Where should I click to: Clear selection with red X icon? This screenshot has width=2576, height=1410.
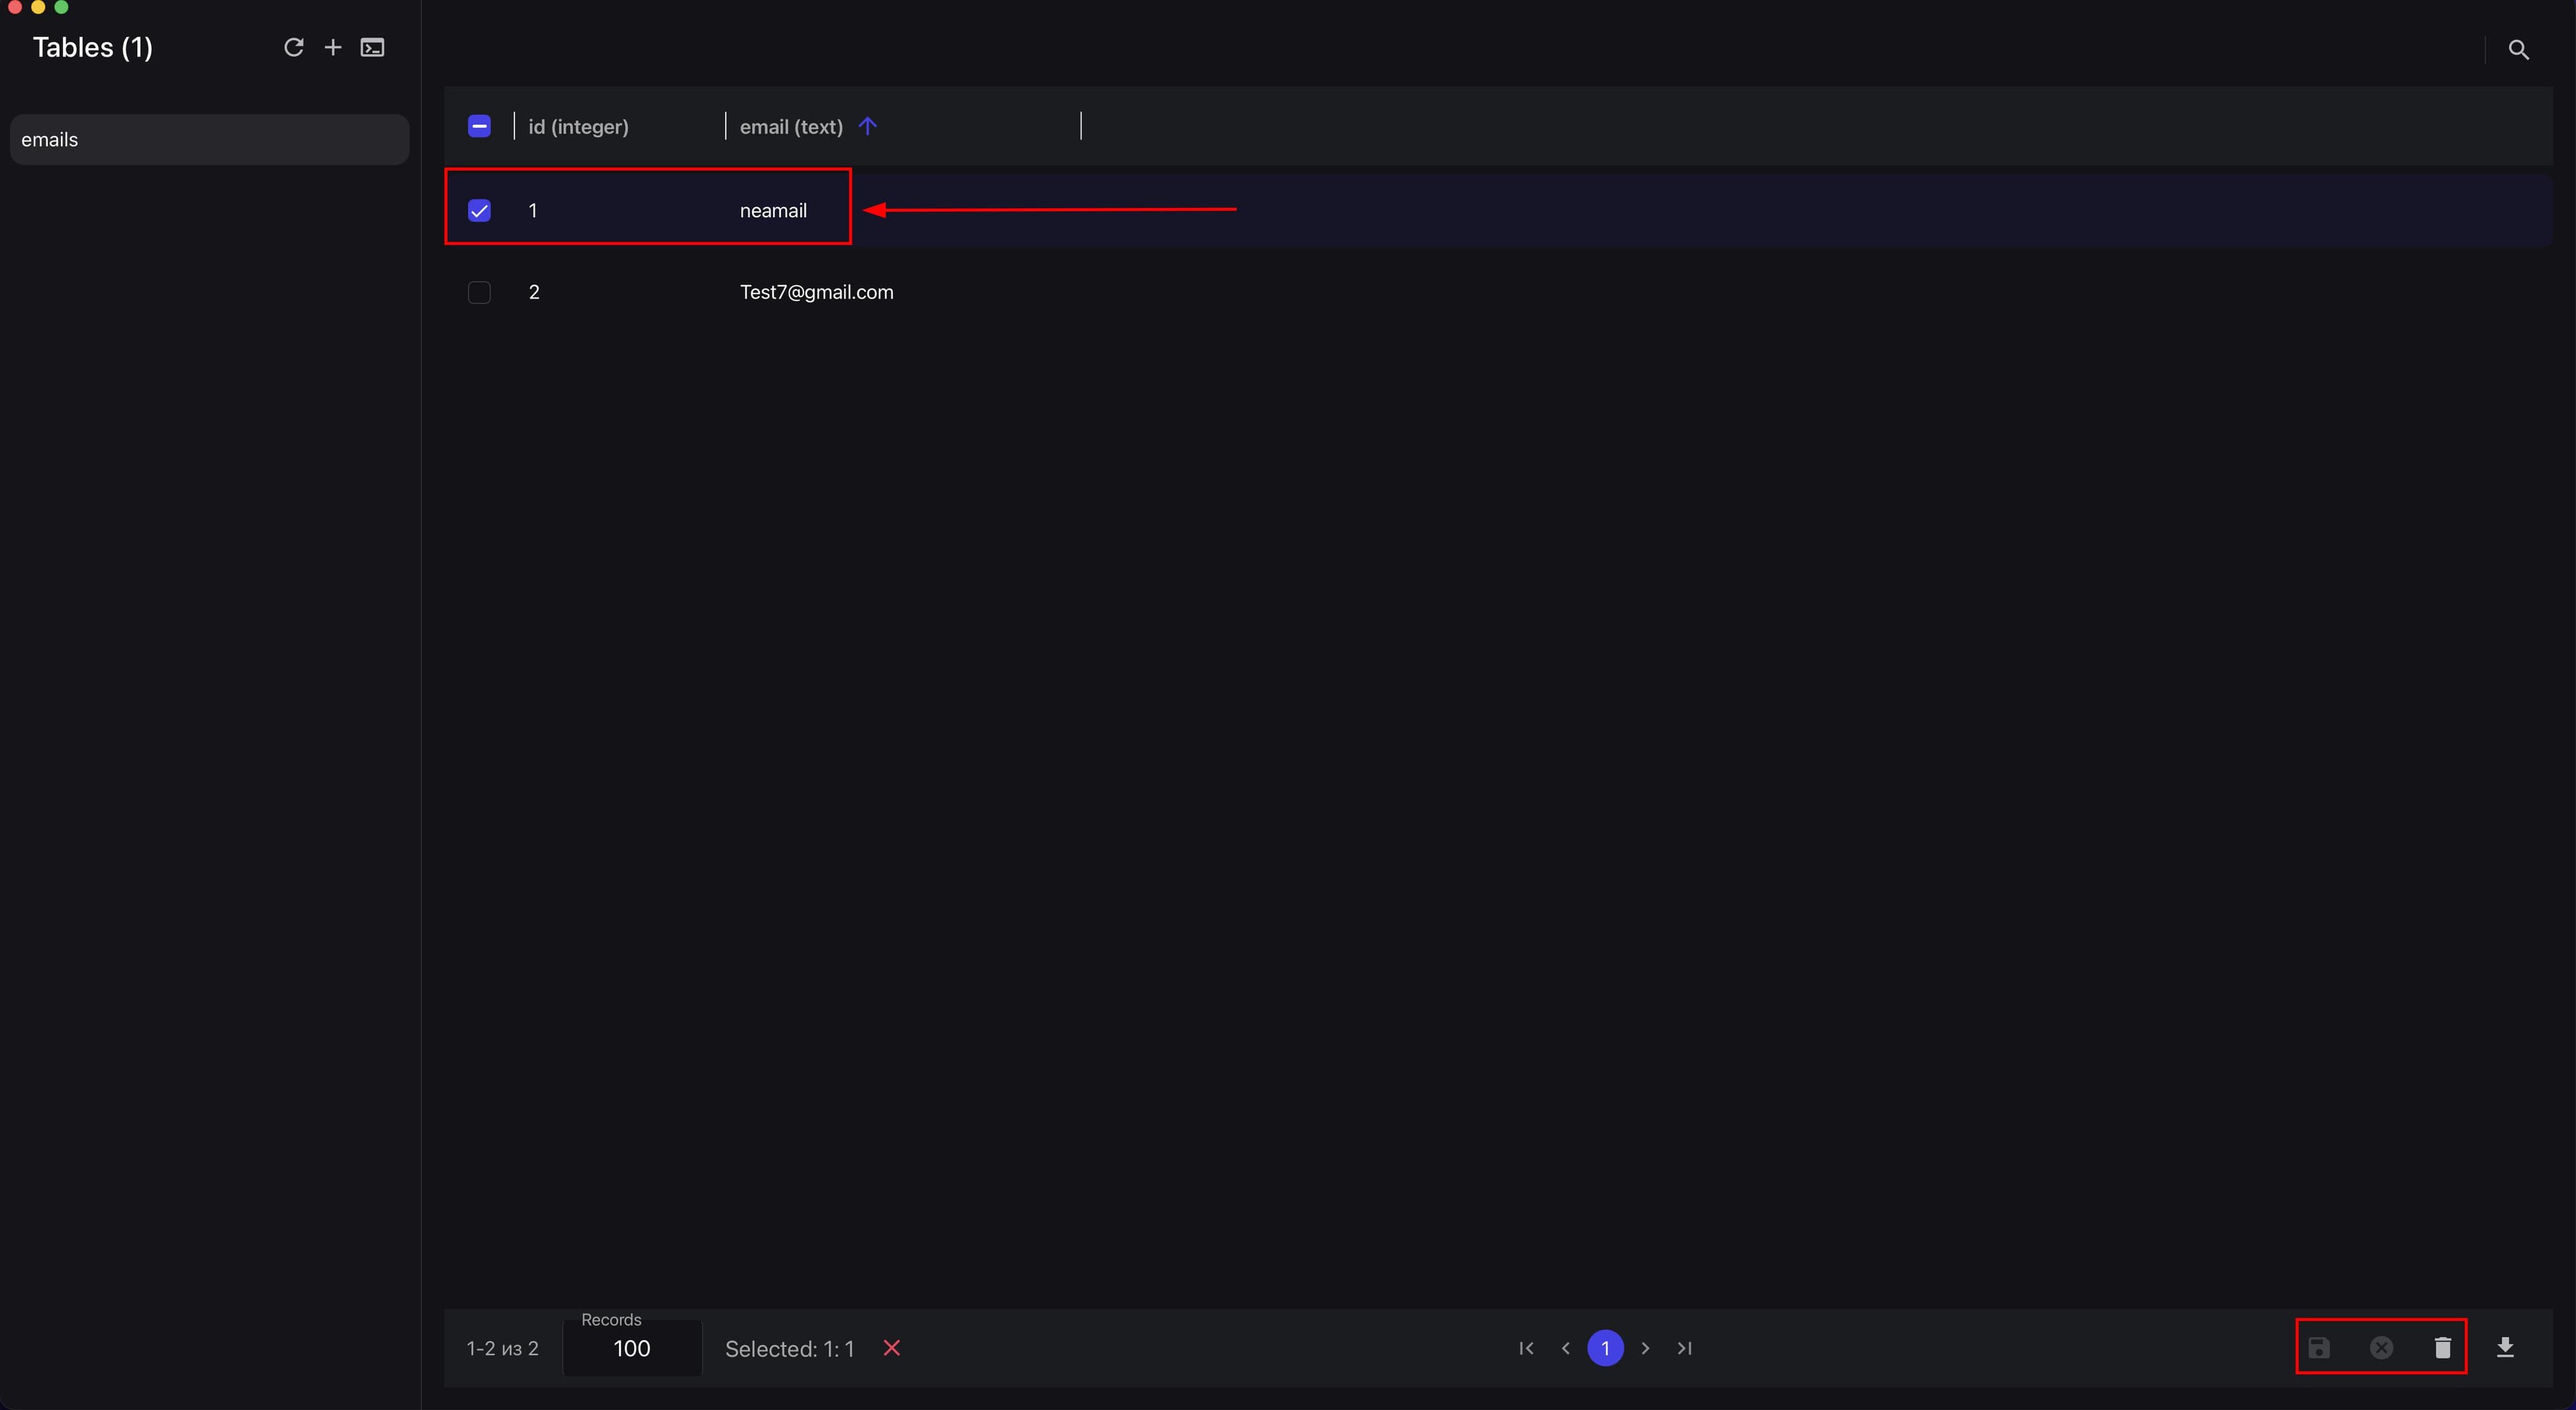[891, 1348]
